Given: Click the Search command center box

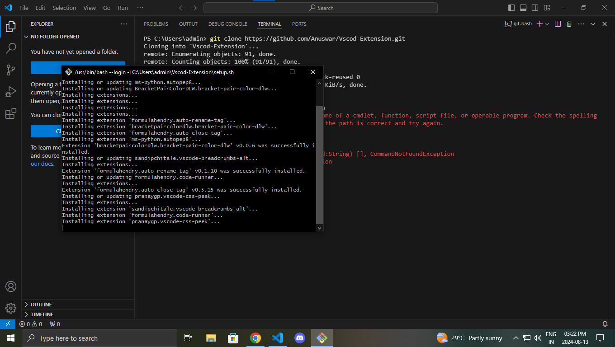Looking at the screenshot, I should (x=321, y=8).
